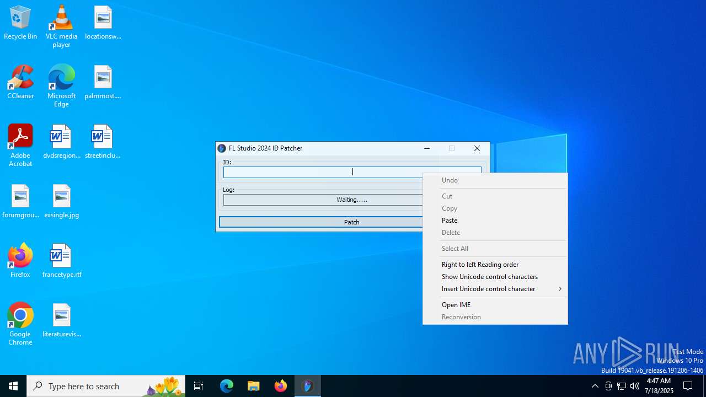Minimize the FL Studio ID Patcher window

426,148
